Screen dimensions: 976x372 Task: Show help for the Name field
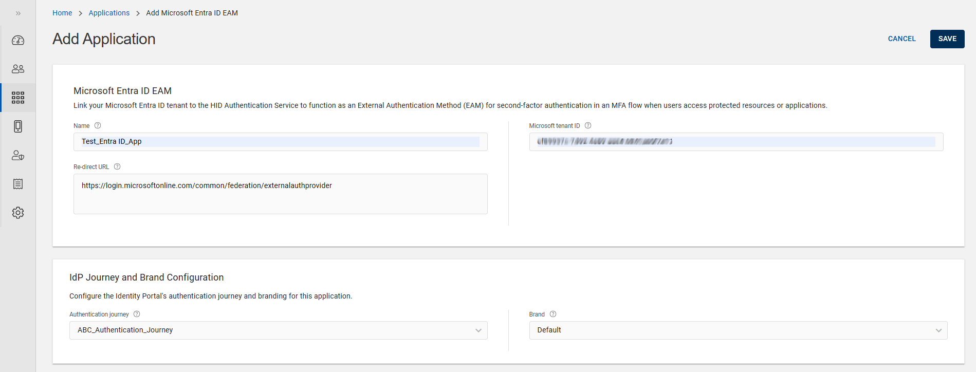coord(98,125)
